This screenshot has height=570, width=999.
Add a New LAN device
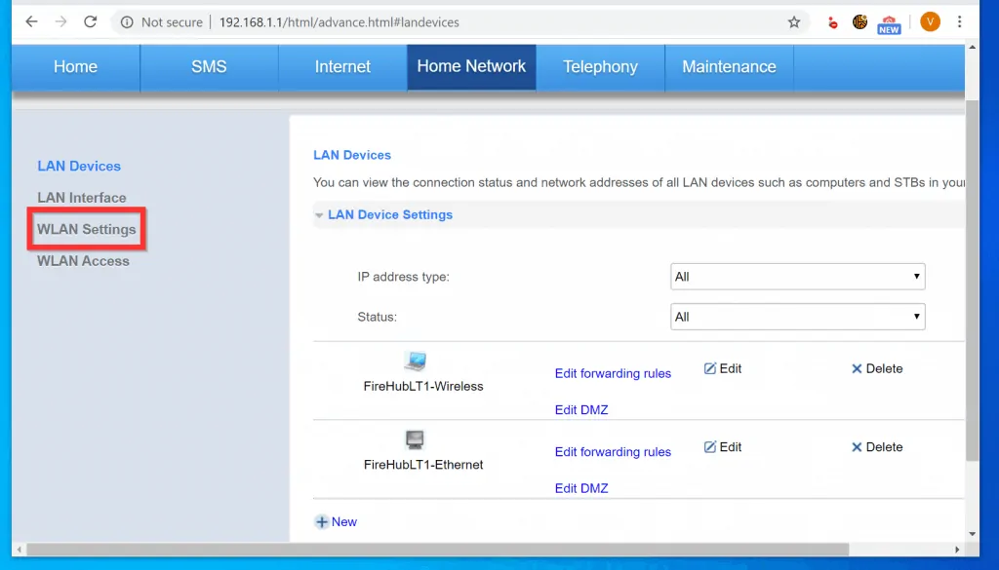(x=337, y=522)
